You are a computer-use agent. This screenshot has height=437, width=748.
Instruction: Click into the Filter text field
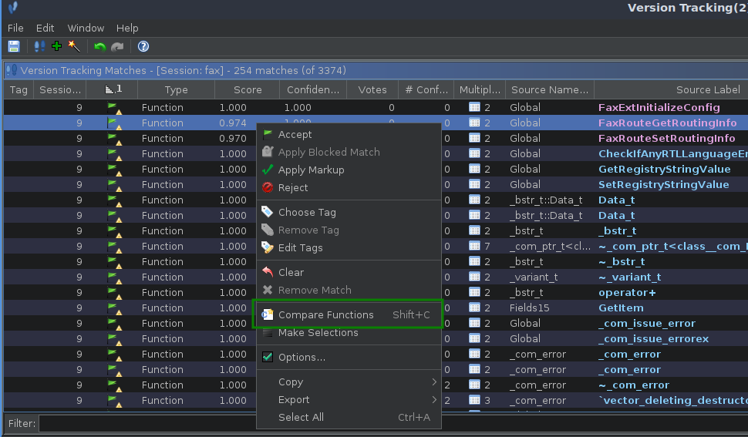[x=147, y=424]
